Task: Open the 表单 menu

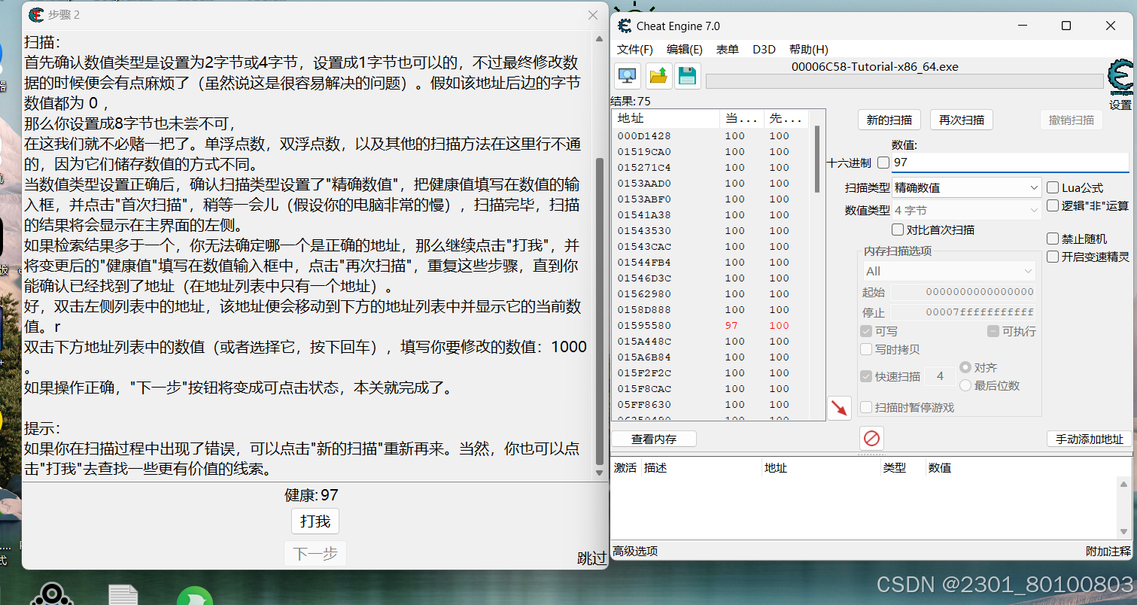Action: 727,49
